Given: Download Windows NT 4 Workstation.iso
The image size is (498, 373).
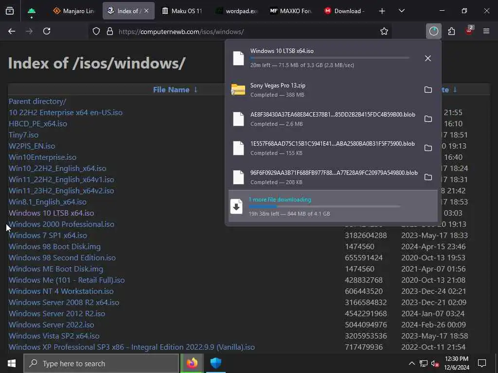Looking at the screenshot, I should tap(61, 291).
